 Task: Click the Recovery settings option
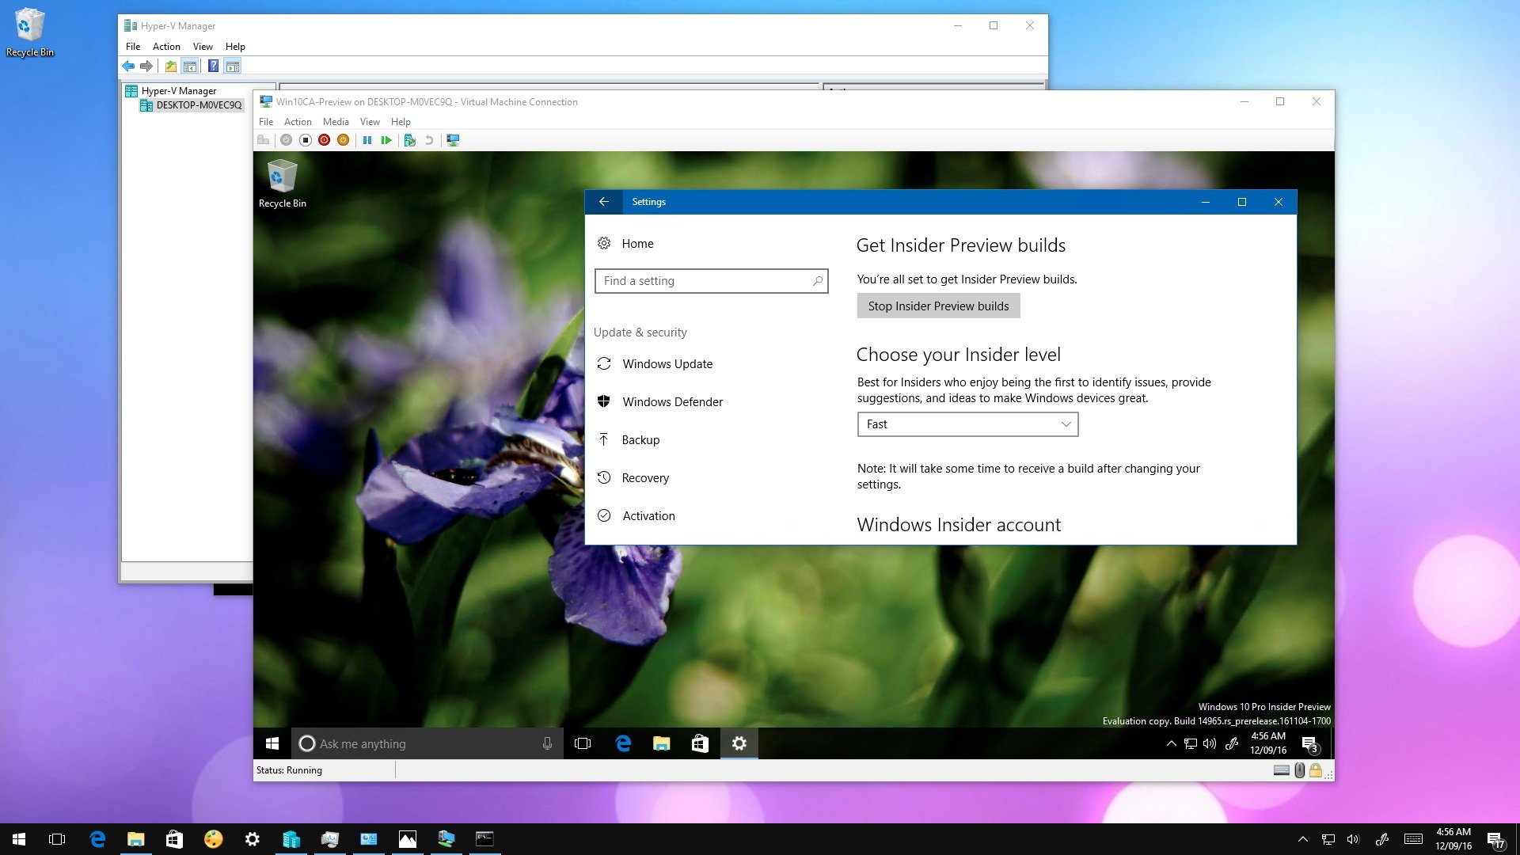[645, 477]
